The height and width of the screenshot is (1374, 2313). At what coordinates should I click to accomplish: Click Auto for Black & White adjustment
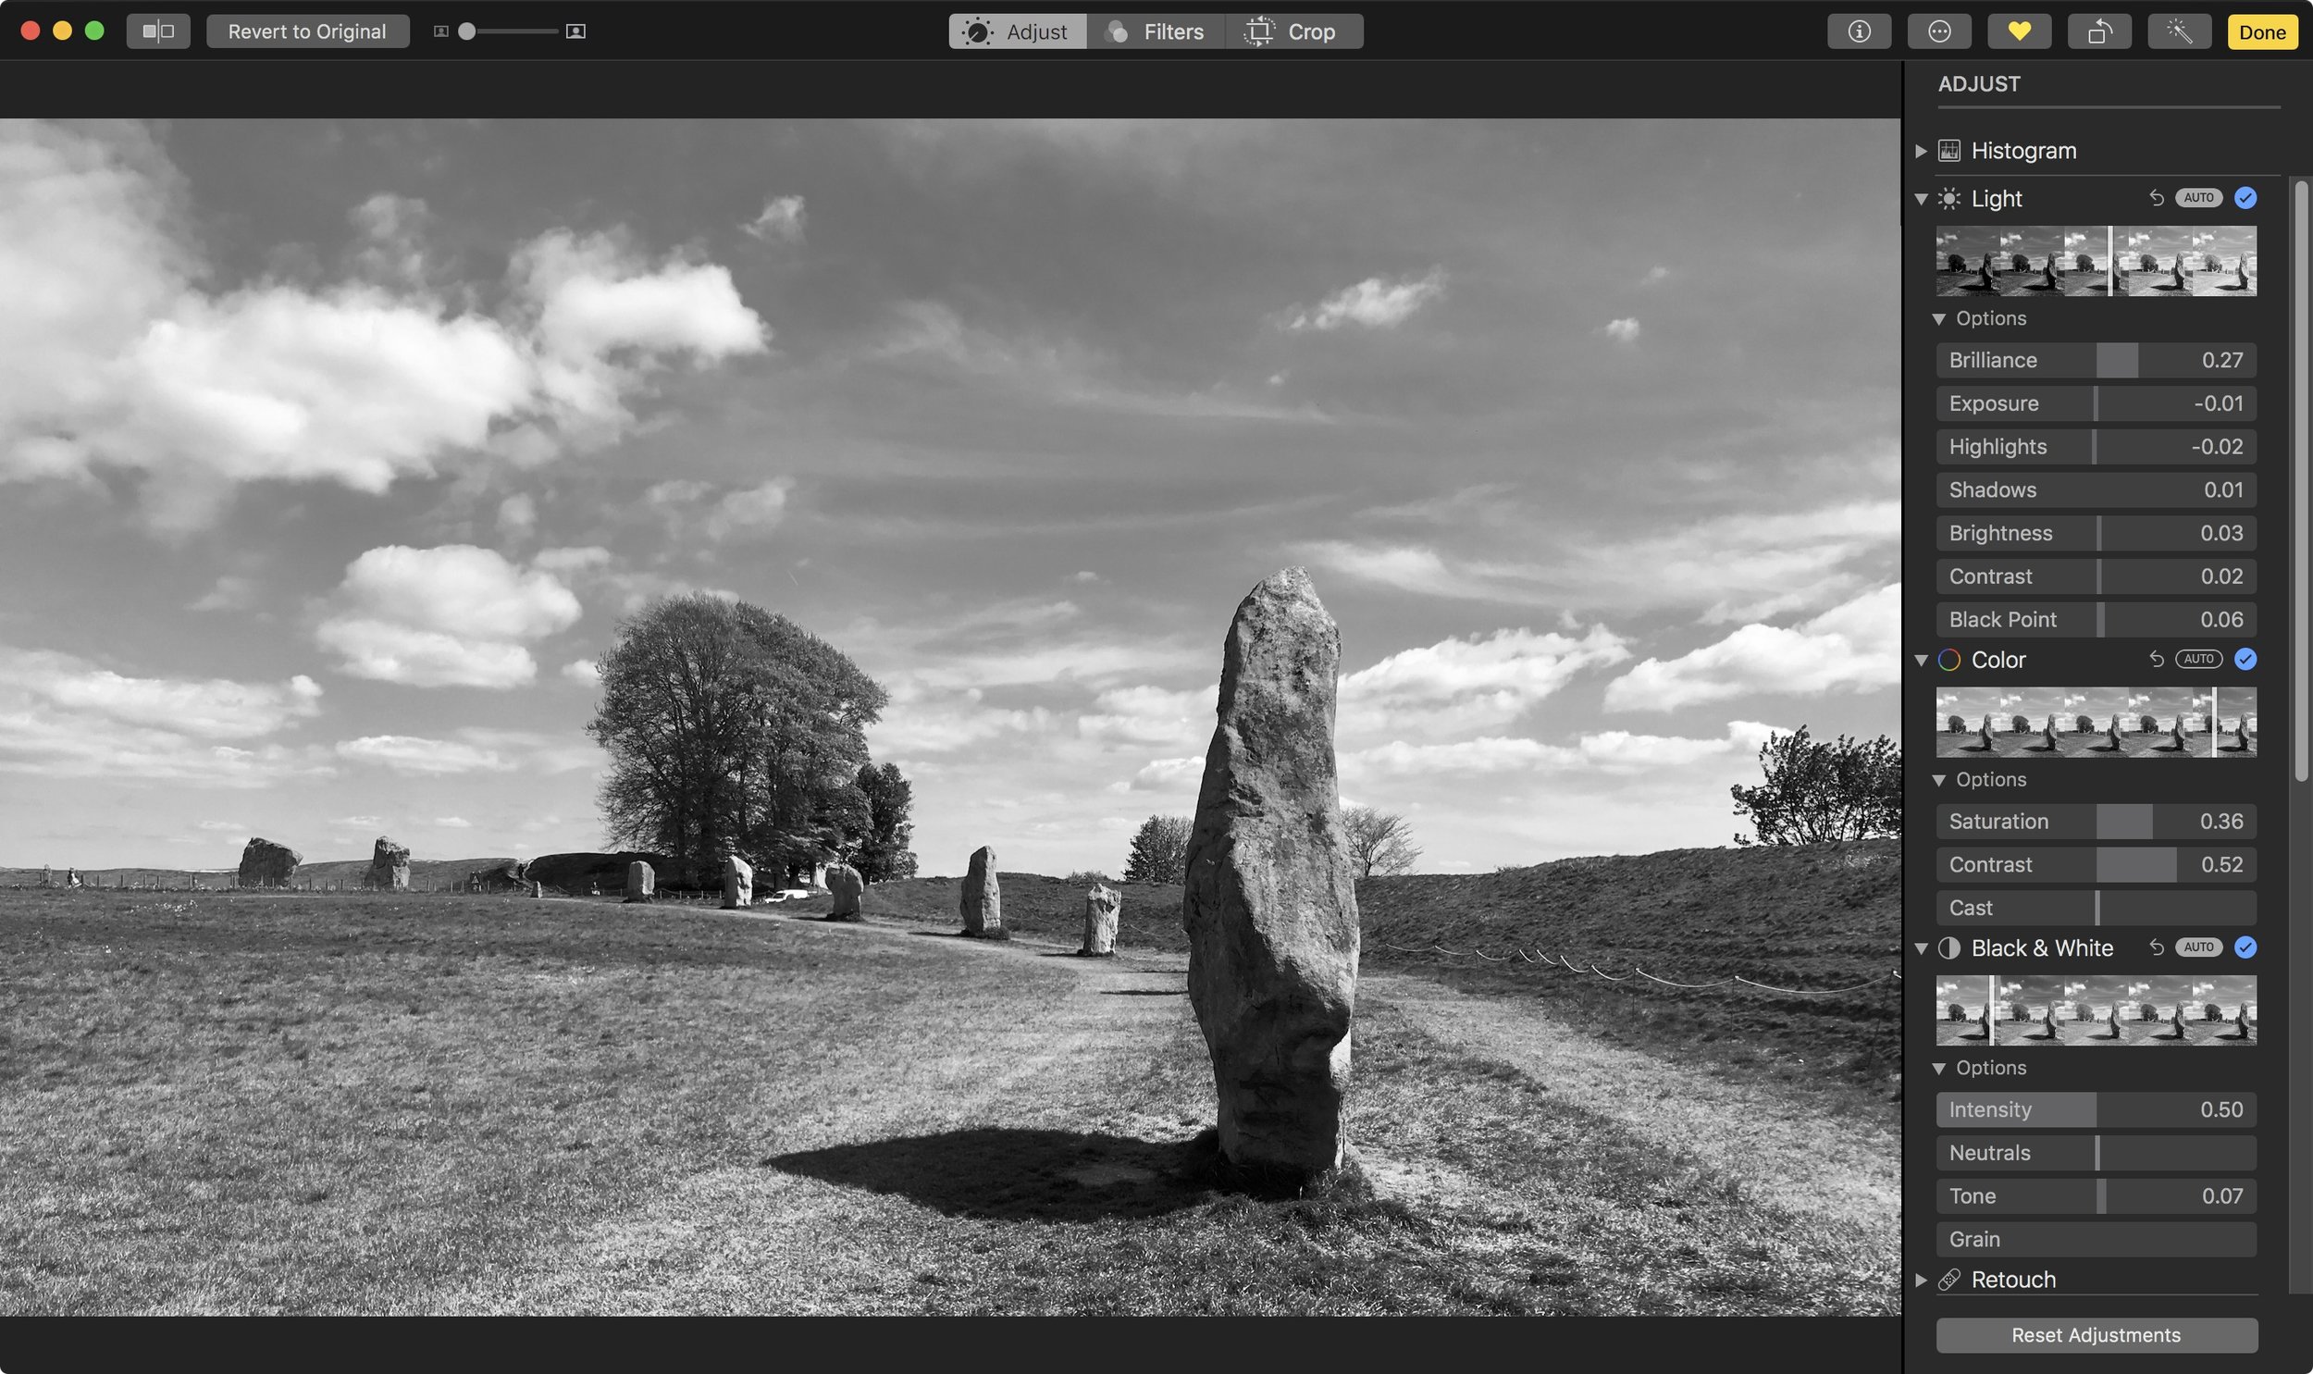point(2198,947)
